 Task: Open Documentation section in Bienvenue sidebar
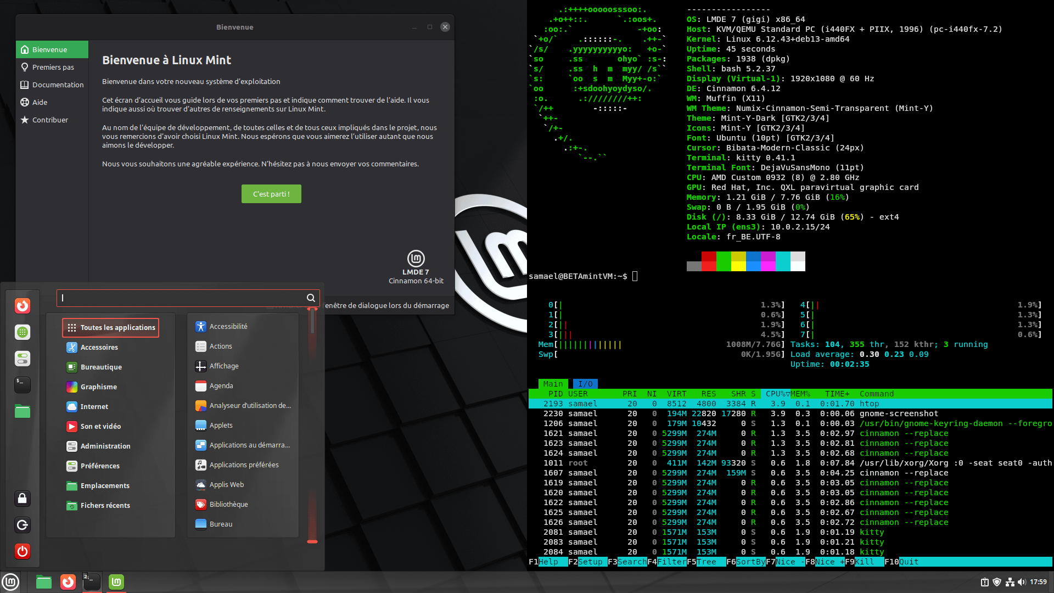tap(58, 85)
